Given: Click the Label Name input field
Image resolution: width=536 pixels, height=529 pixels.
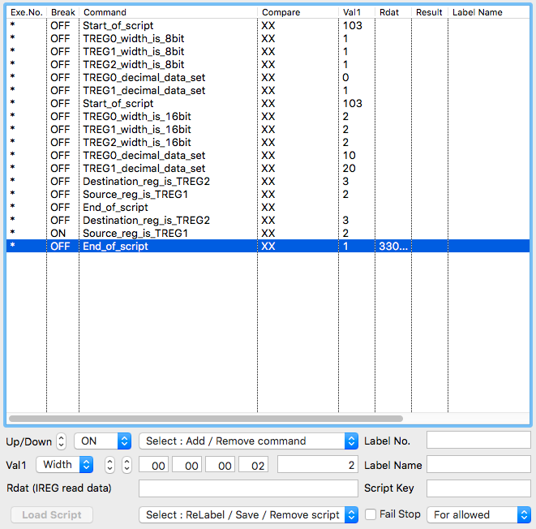Looking at the screenshot, I should 478,464.
